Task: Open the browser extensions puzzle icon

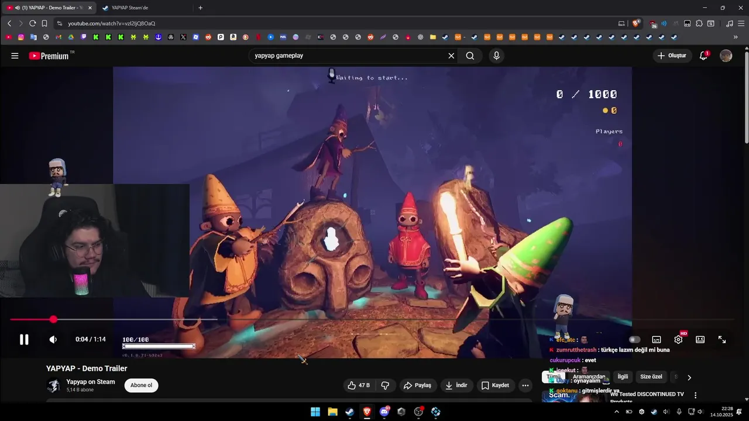Action: point(699,23)
